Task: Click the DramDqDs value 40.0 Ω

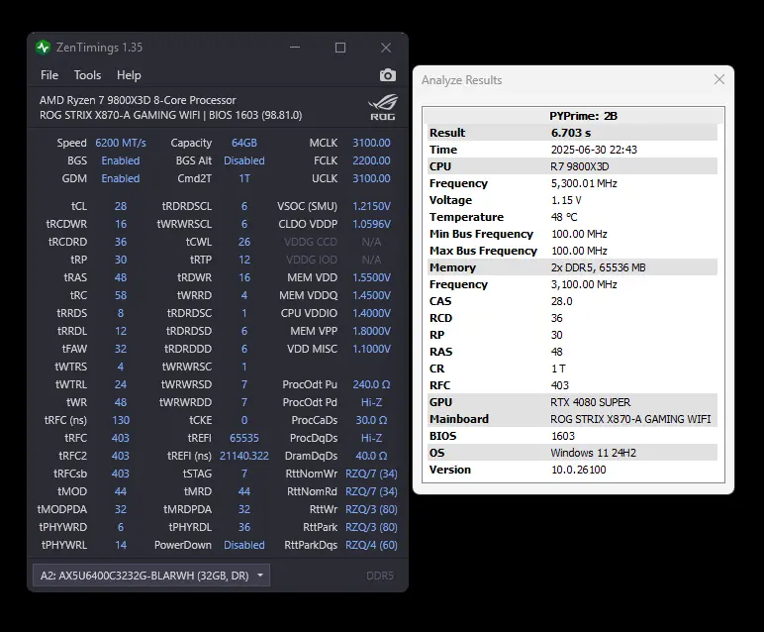Action: pyautogui.click(x=371, y=456)
